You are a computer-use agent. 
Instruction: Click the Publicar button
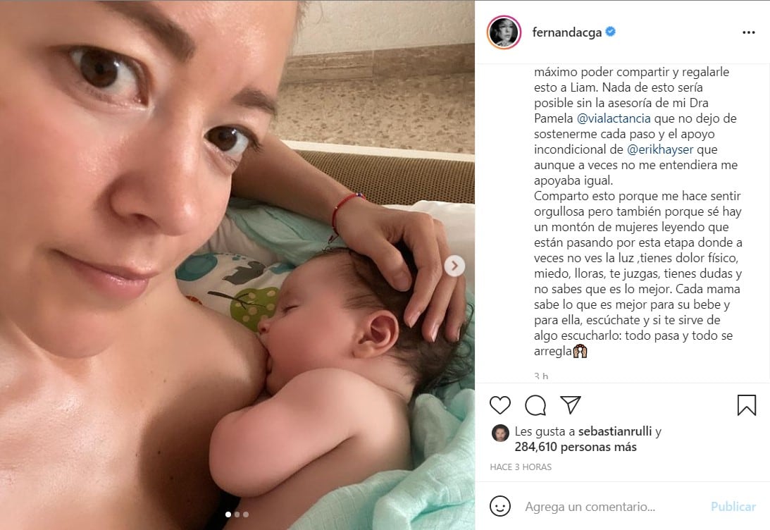tap(733, 507)
